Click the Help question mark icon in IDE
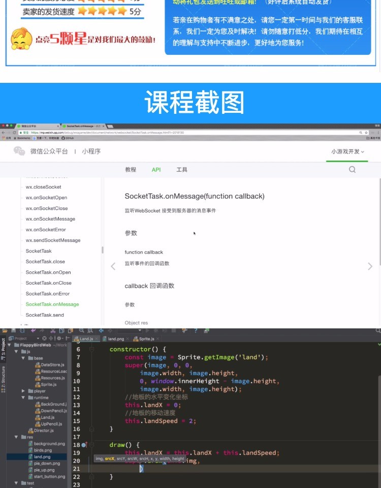The width and height of the screenshot is (381, 488). (196, 330)
